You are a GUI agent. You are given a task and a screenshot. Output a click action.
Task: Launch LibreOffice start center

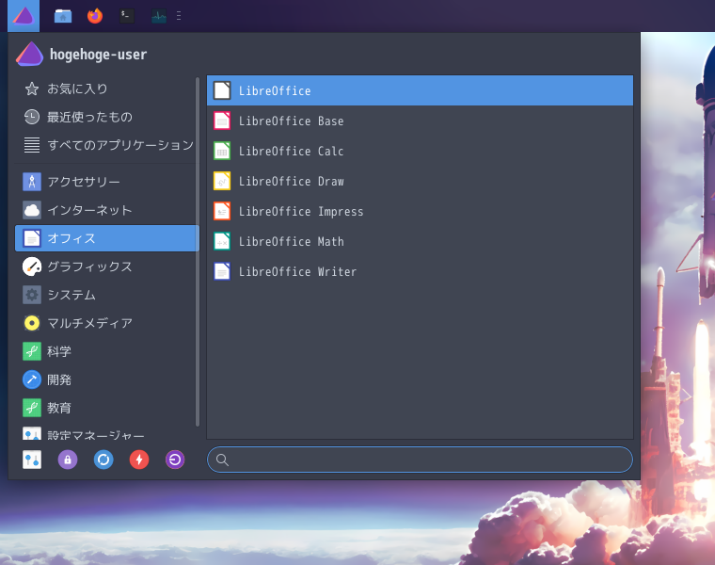(x=420, y=90)
